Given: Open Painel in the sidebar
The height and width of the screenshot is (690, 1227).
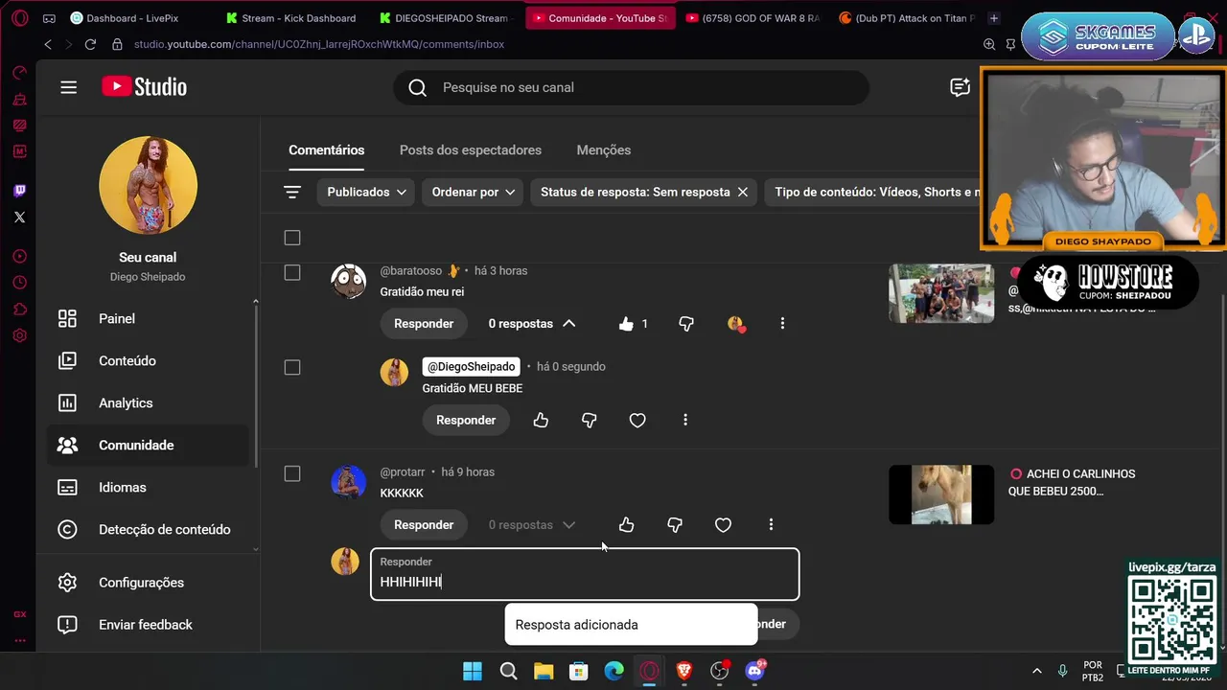Looking at the screenshot, I should click(148, 318).
